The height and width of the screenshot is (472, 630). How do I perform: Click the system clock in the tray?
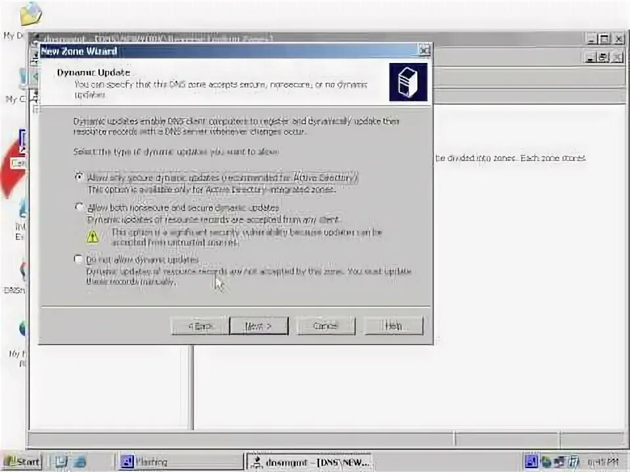coord(602,462)
